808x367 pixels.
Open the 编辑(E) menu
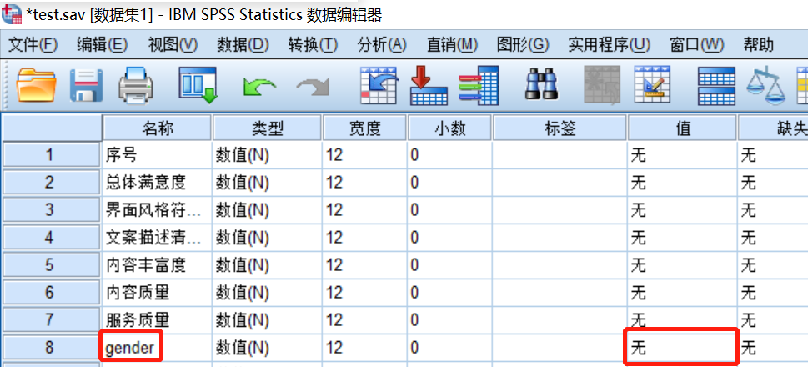click(x=102, y=45)
